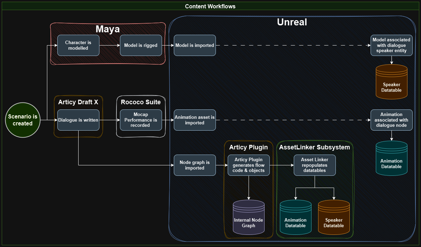Select the Internal Node Graph database icon
The height and width of the screenshot is (247, 421).
point(249,216)
